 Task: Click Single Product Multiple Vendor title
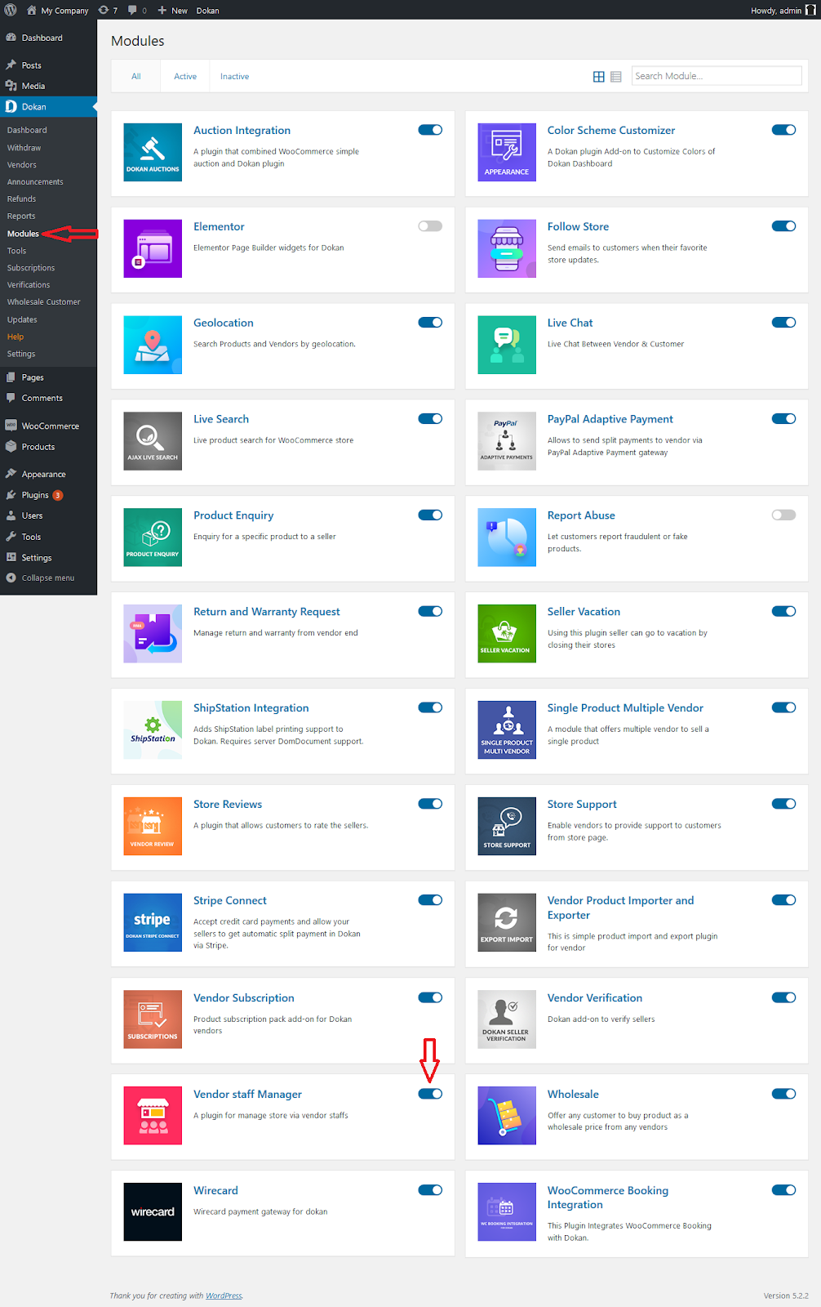pos(625,708)
